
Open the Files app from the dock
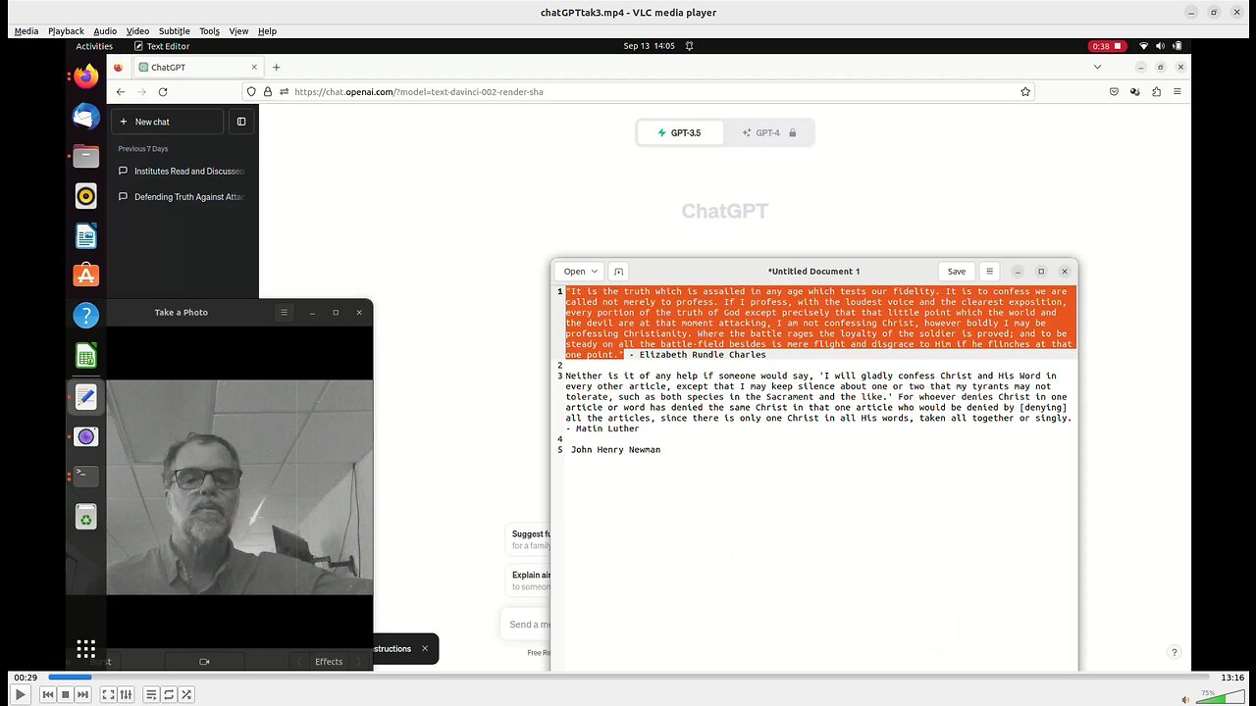pyautogui.click(x=86, y=156)
